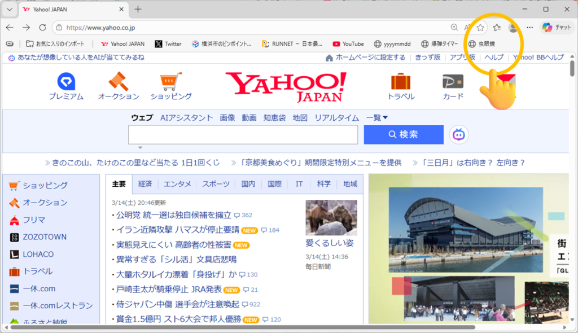Open the Copilot chat button
The image size is (578, 333).
(557, 27)
